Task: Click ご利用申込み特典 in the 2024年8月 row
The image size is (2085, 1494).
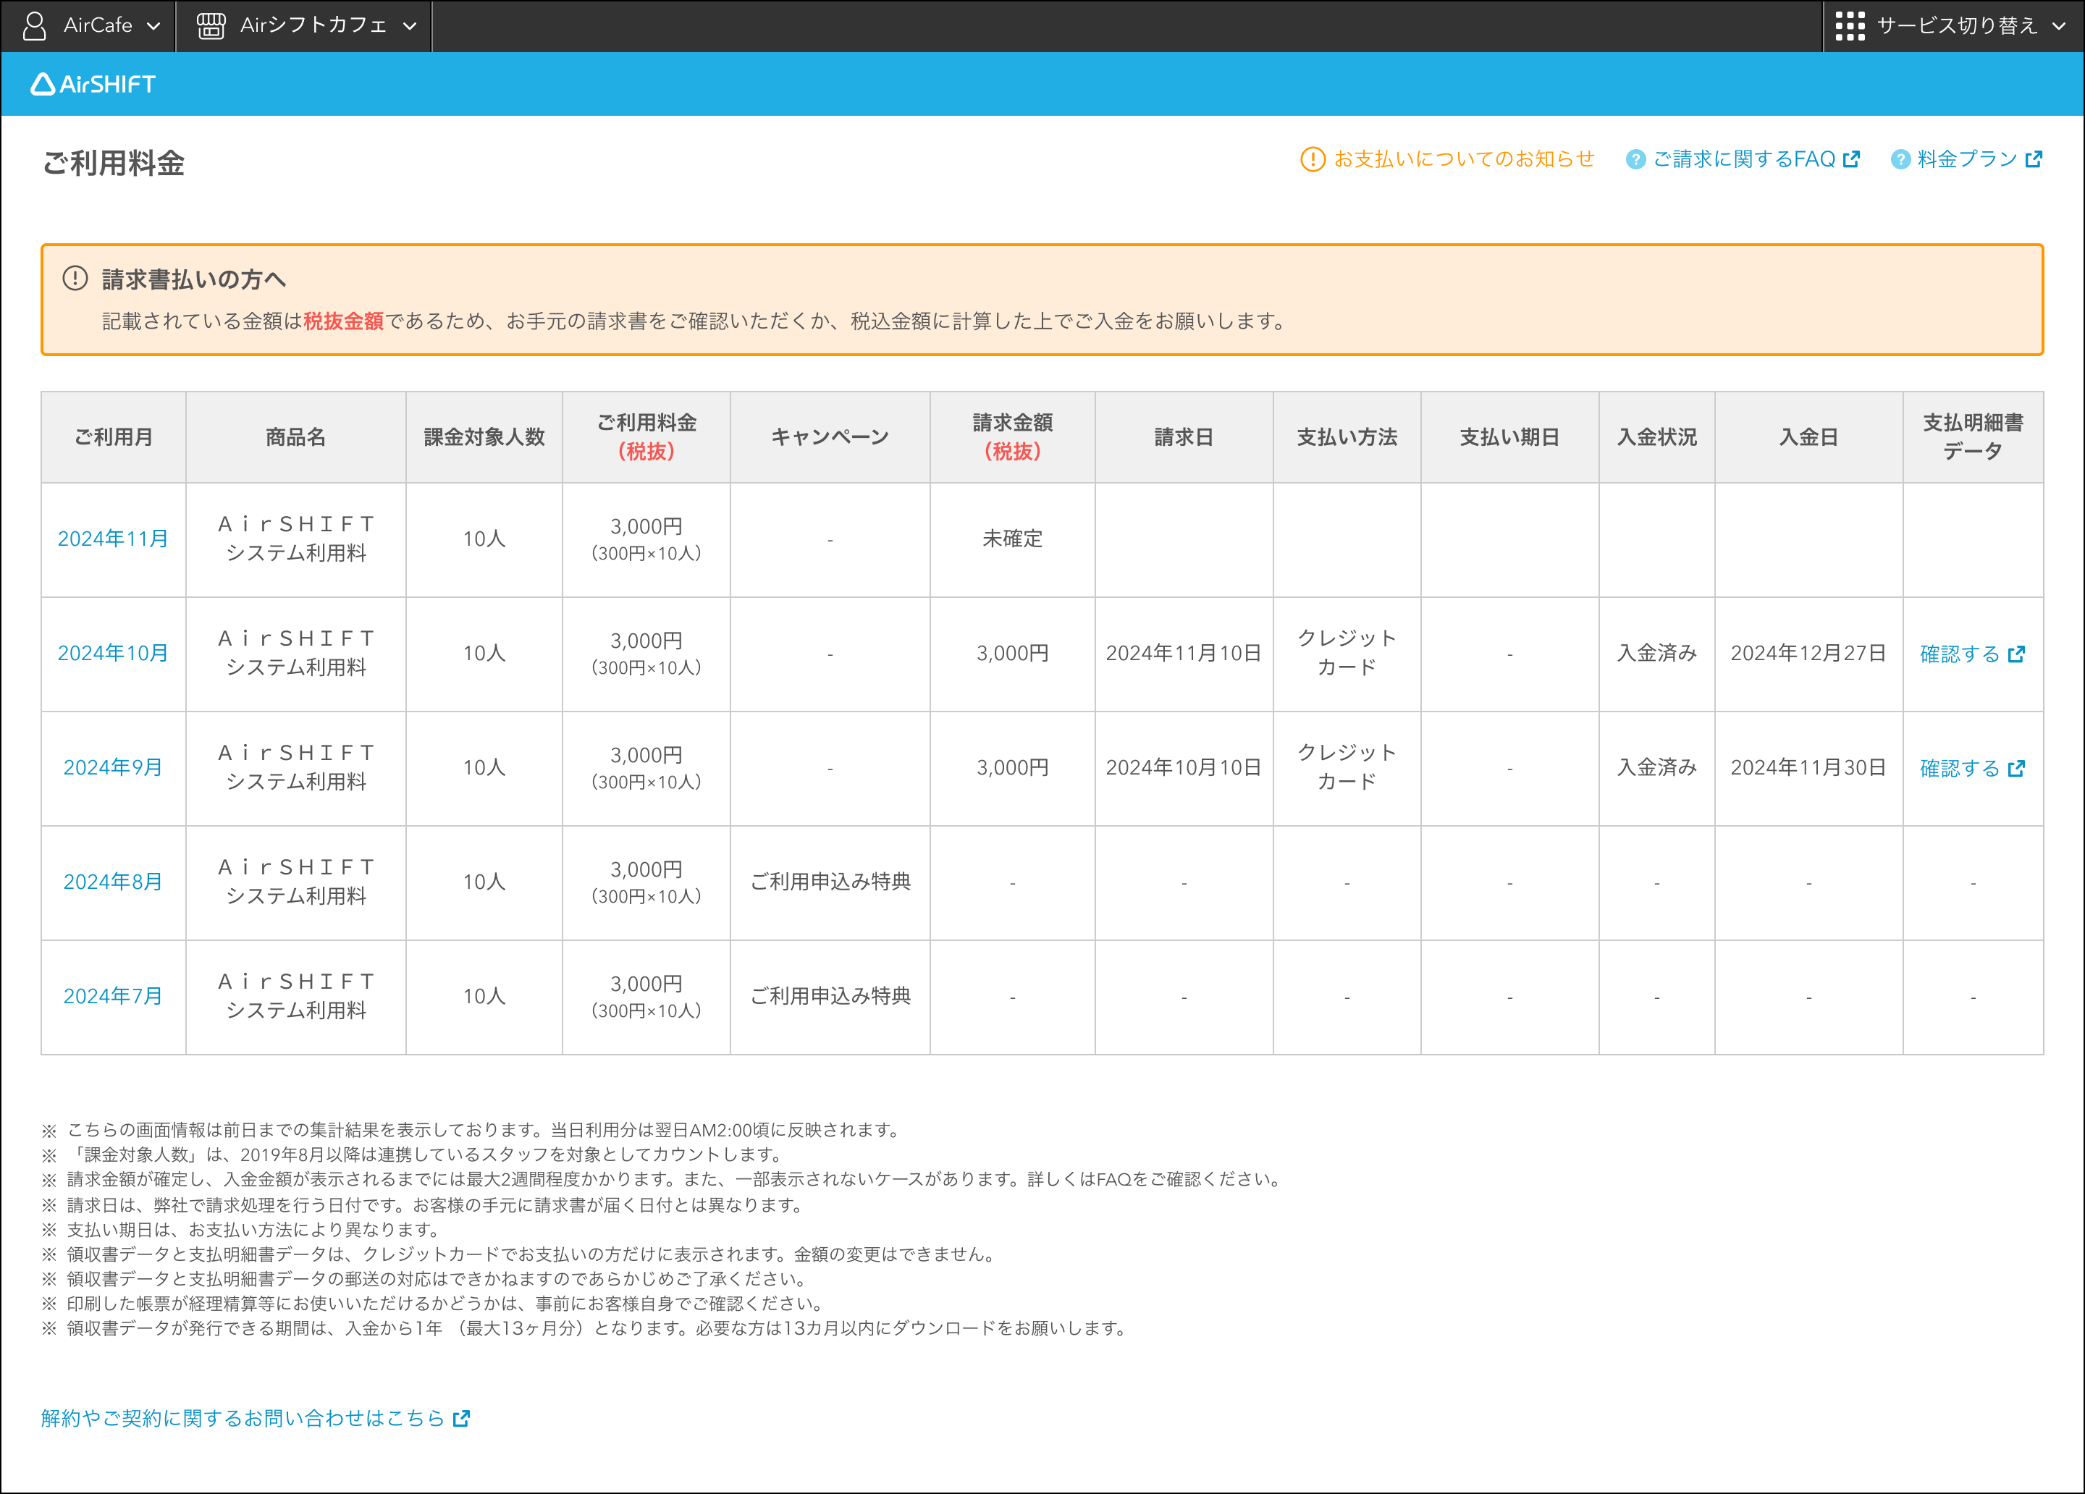Action: coord(830,882)
